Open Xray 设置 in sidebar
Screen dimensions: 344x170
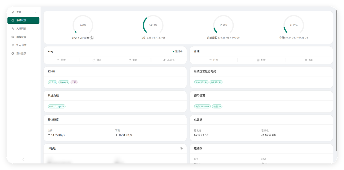pos(24,45)
